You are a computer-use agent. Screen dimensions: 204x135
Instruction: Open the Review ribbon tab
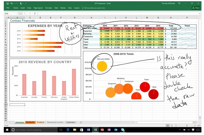63,8
